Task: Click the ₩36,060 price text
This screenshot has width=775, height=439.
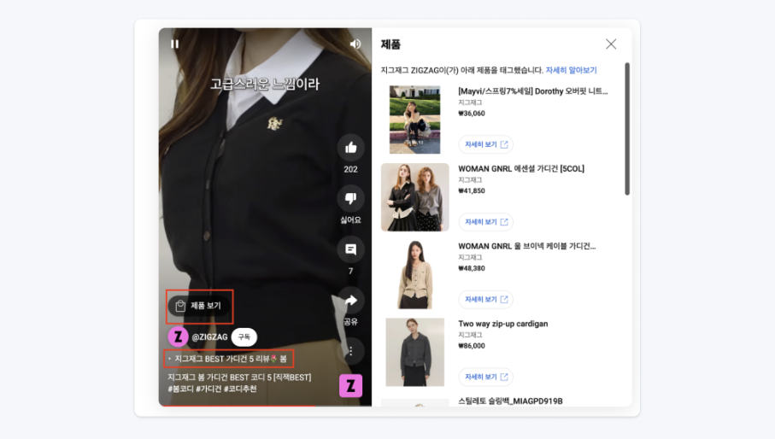Action: 472,113
